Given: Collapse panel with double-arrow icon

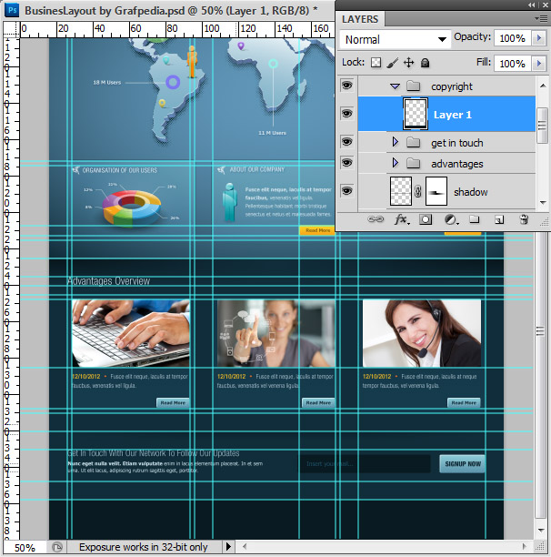Looking at the screenshot, I should click(532, 5).
